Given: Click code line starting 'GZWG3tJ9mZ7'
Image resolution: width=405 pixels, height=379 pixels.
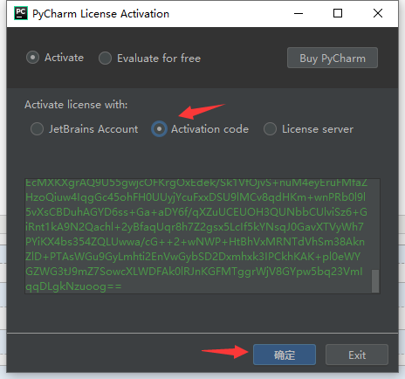Looking at the screenshot, I should [194, 272].
